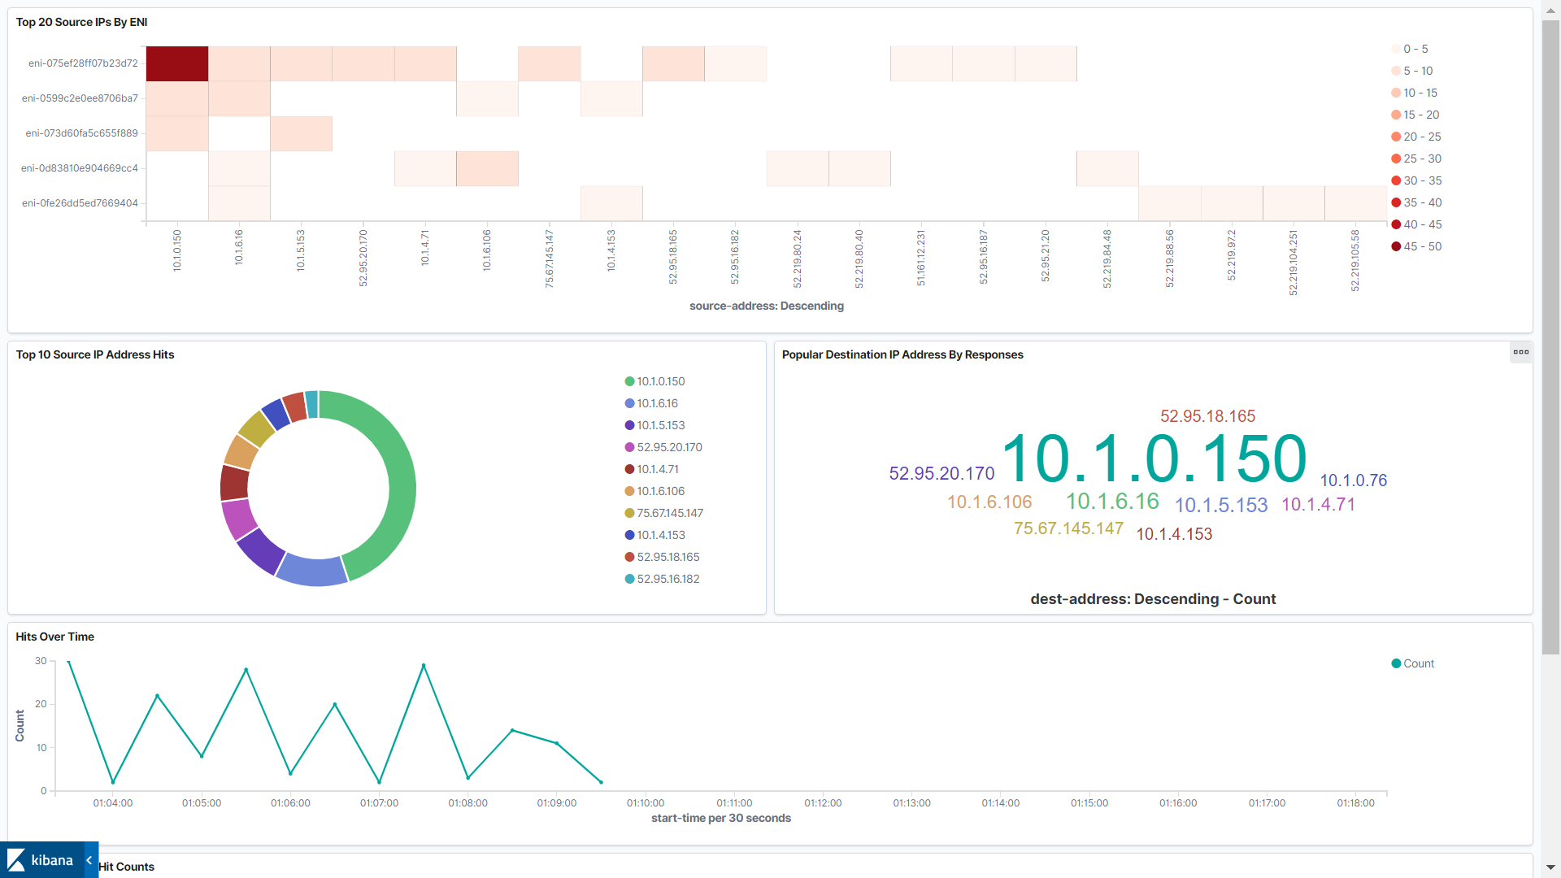
Task: Select 52.95.16.182 in the donut legend
Action: (662, 579)
